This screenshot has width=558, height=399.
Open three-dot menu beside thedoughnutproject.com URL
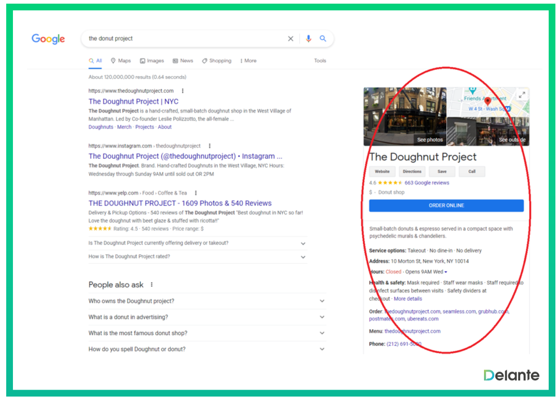pyautogui.click(x=182, y=91)
